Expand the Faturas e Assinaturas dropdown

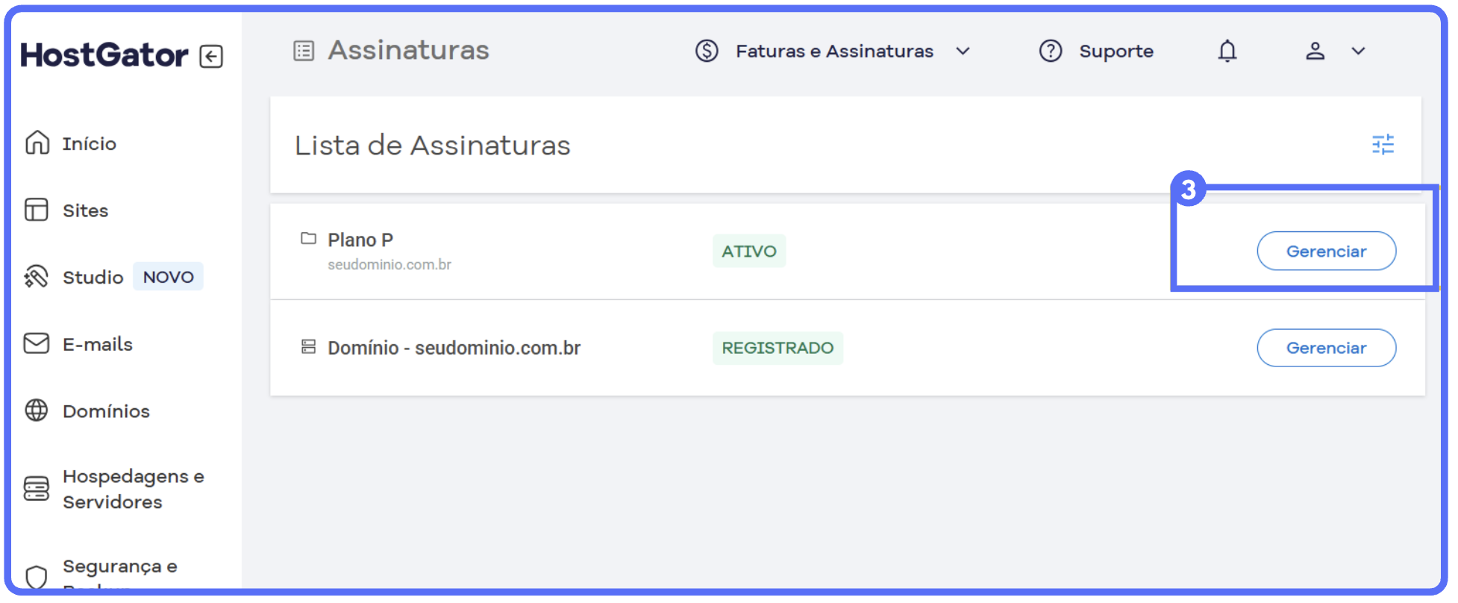pyautogui.click(x=963, y=51)
